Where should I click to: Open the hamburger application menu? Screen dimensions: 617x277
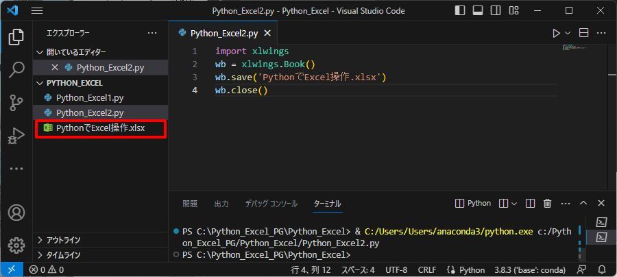37,10
